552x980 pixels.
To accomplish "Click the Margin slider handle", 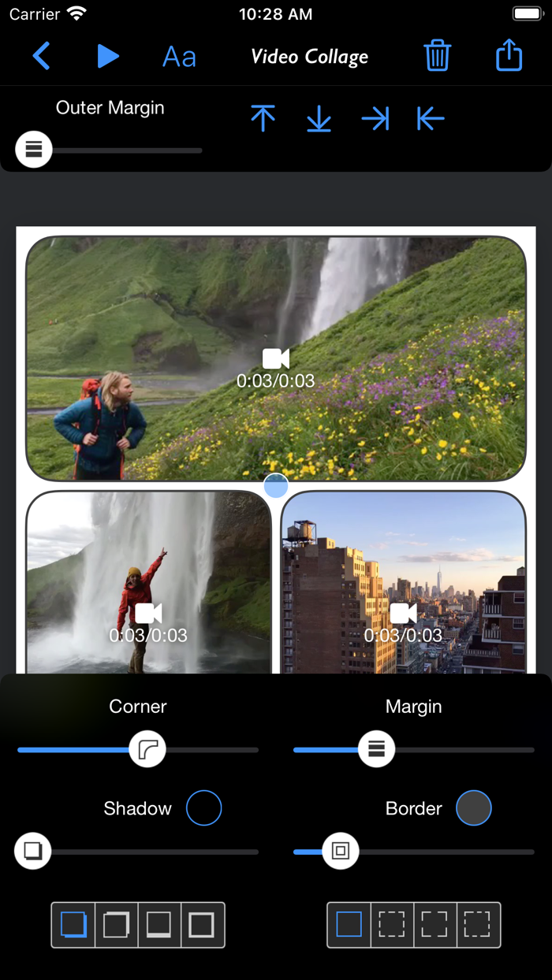I will coord(377,749).
